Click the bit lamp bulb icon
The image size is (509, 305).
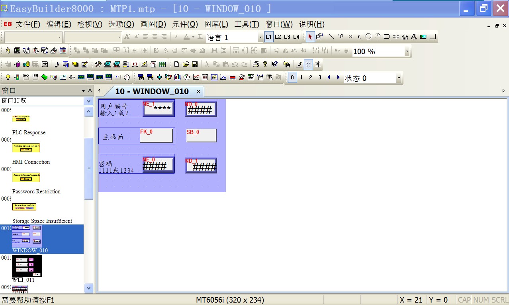[x=8, y=77]
